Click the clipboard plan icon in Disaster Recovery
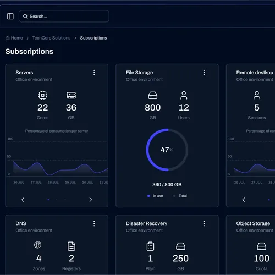This screenshot has height=275, width=275. [x=150, y=246]
